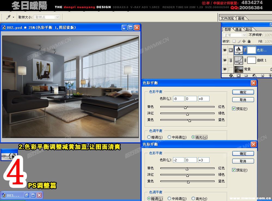Click 取消 in lower 色彩平衡 dialog
The image size is (272, 201).
[x=243, y=161]
